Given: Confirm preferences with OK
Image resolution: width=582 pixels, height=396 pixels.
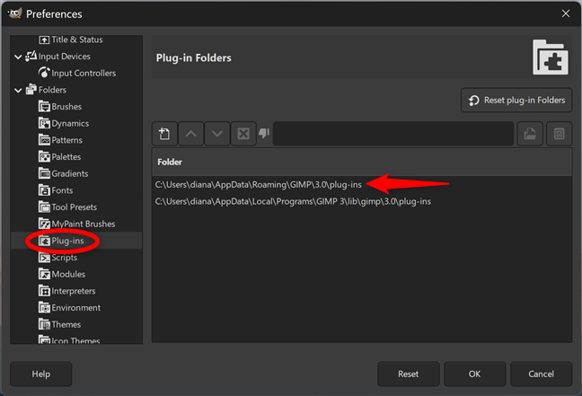Looking at the screenshot, I should (x=475, y=374).
